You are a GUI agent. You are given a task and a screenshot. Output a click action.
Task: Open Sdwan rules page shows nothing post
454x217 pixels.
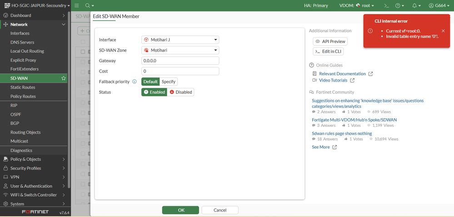tap(342, 134)
